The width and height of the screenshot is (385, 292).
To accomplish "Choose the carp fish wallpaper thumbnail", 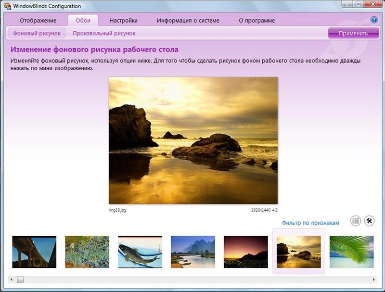I will pos(140,252).
